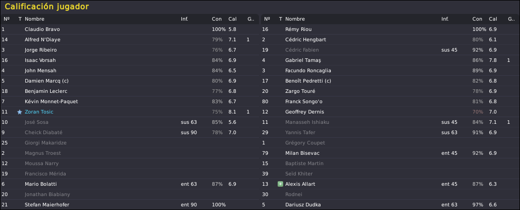520x210 pixels.
Task: Select Claudio Bravo in the left team
Action: pyautogui.click(x=130, y=29)
